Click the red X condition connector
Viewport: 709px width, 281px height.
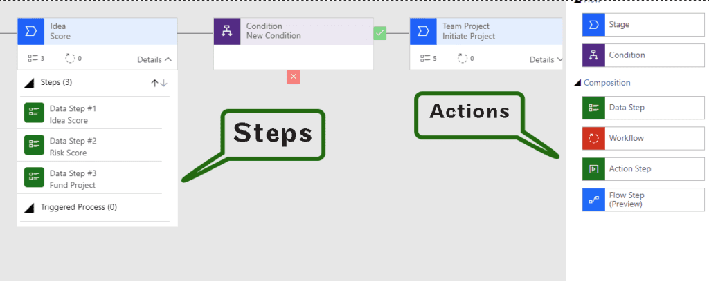[294, 77]
